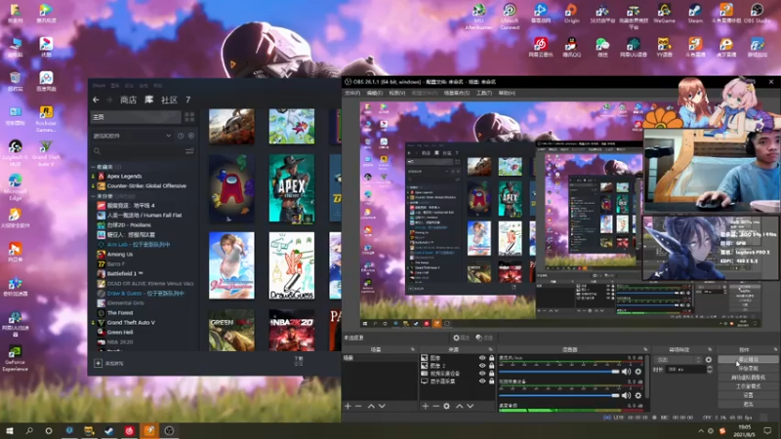Undock the audio mixer panel using header icon
This screenshot has height=439, width=781.
pyautogui.click(x=645, y=350)
